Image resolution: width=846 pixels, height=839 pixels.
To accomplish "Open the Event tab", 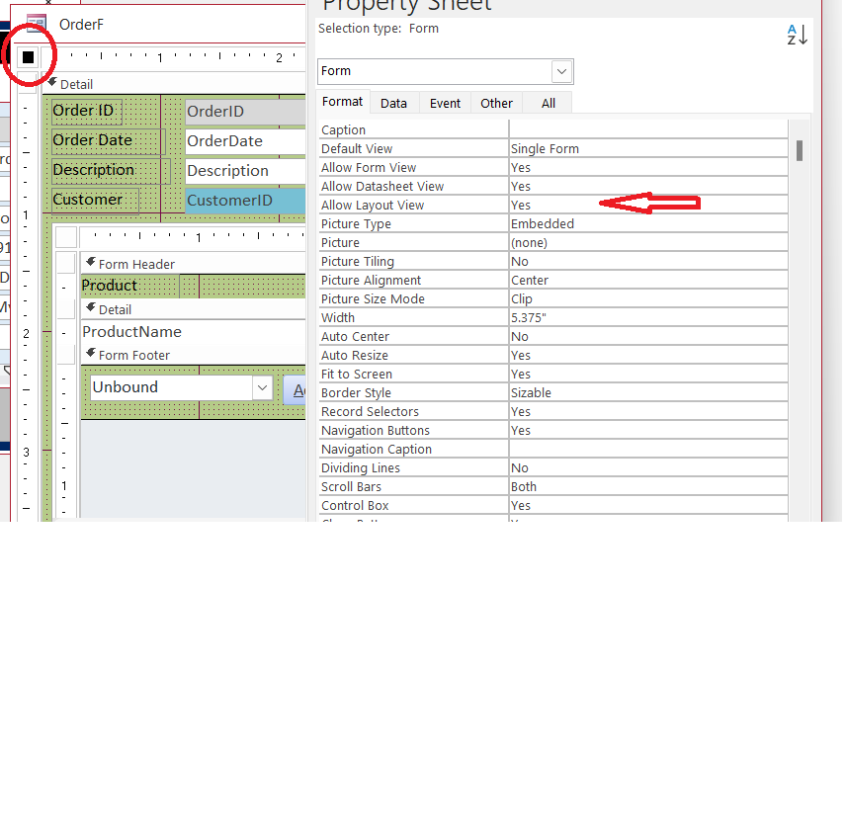I will 445,102.
